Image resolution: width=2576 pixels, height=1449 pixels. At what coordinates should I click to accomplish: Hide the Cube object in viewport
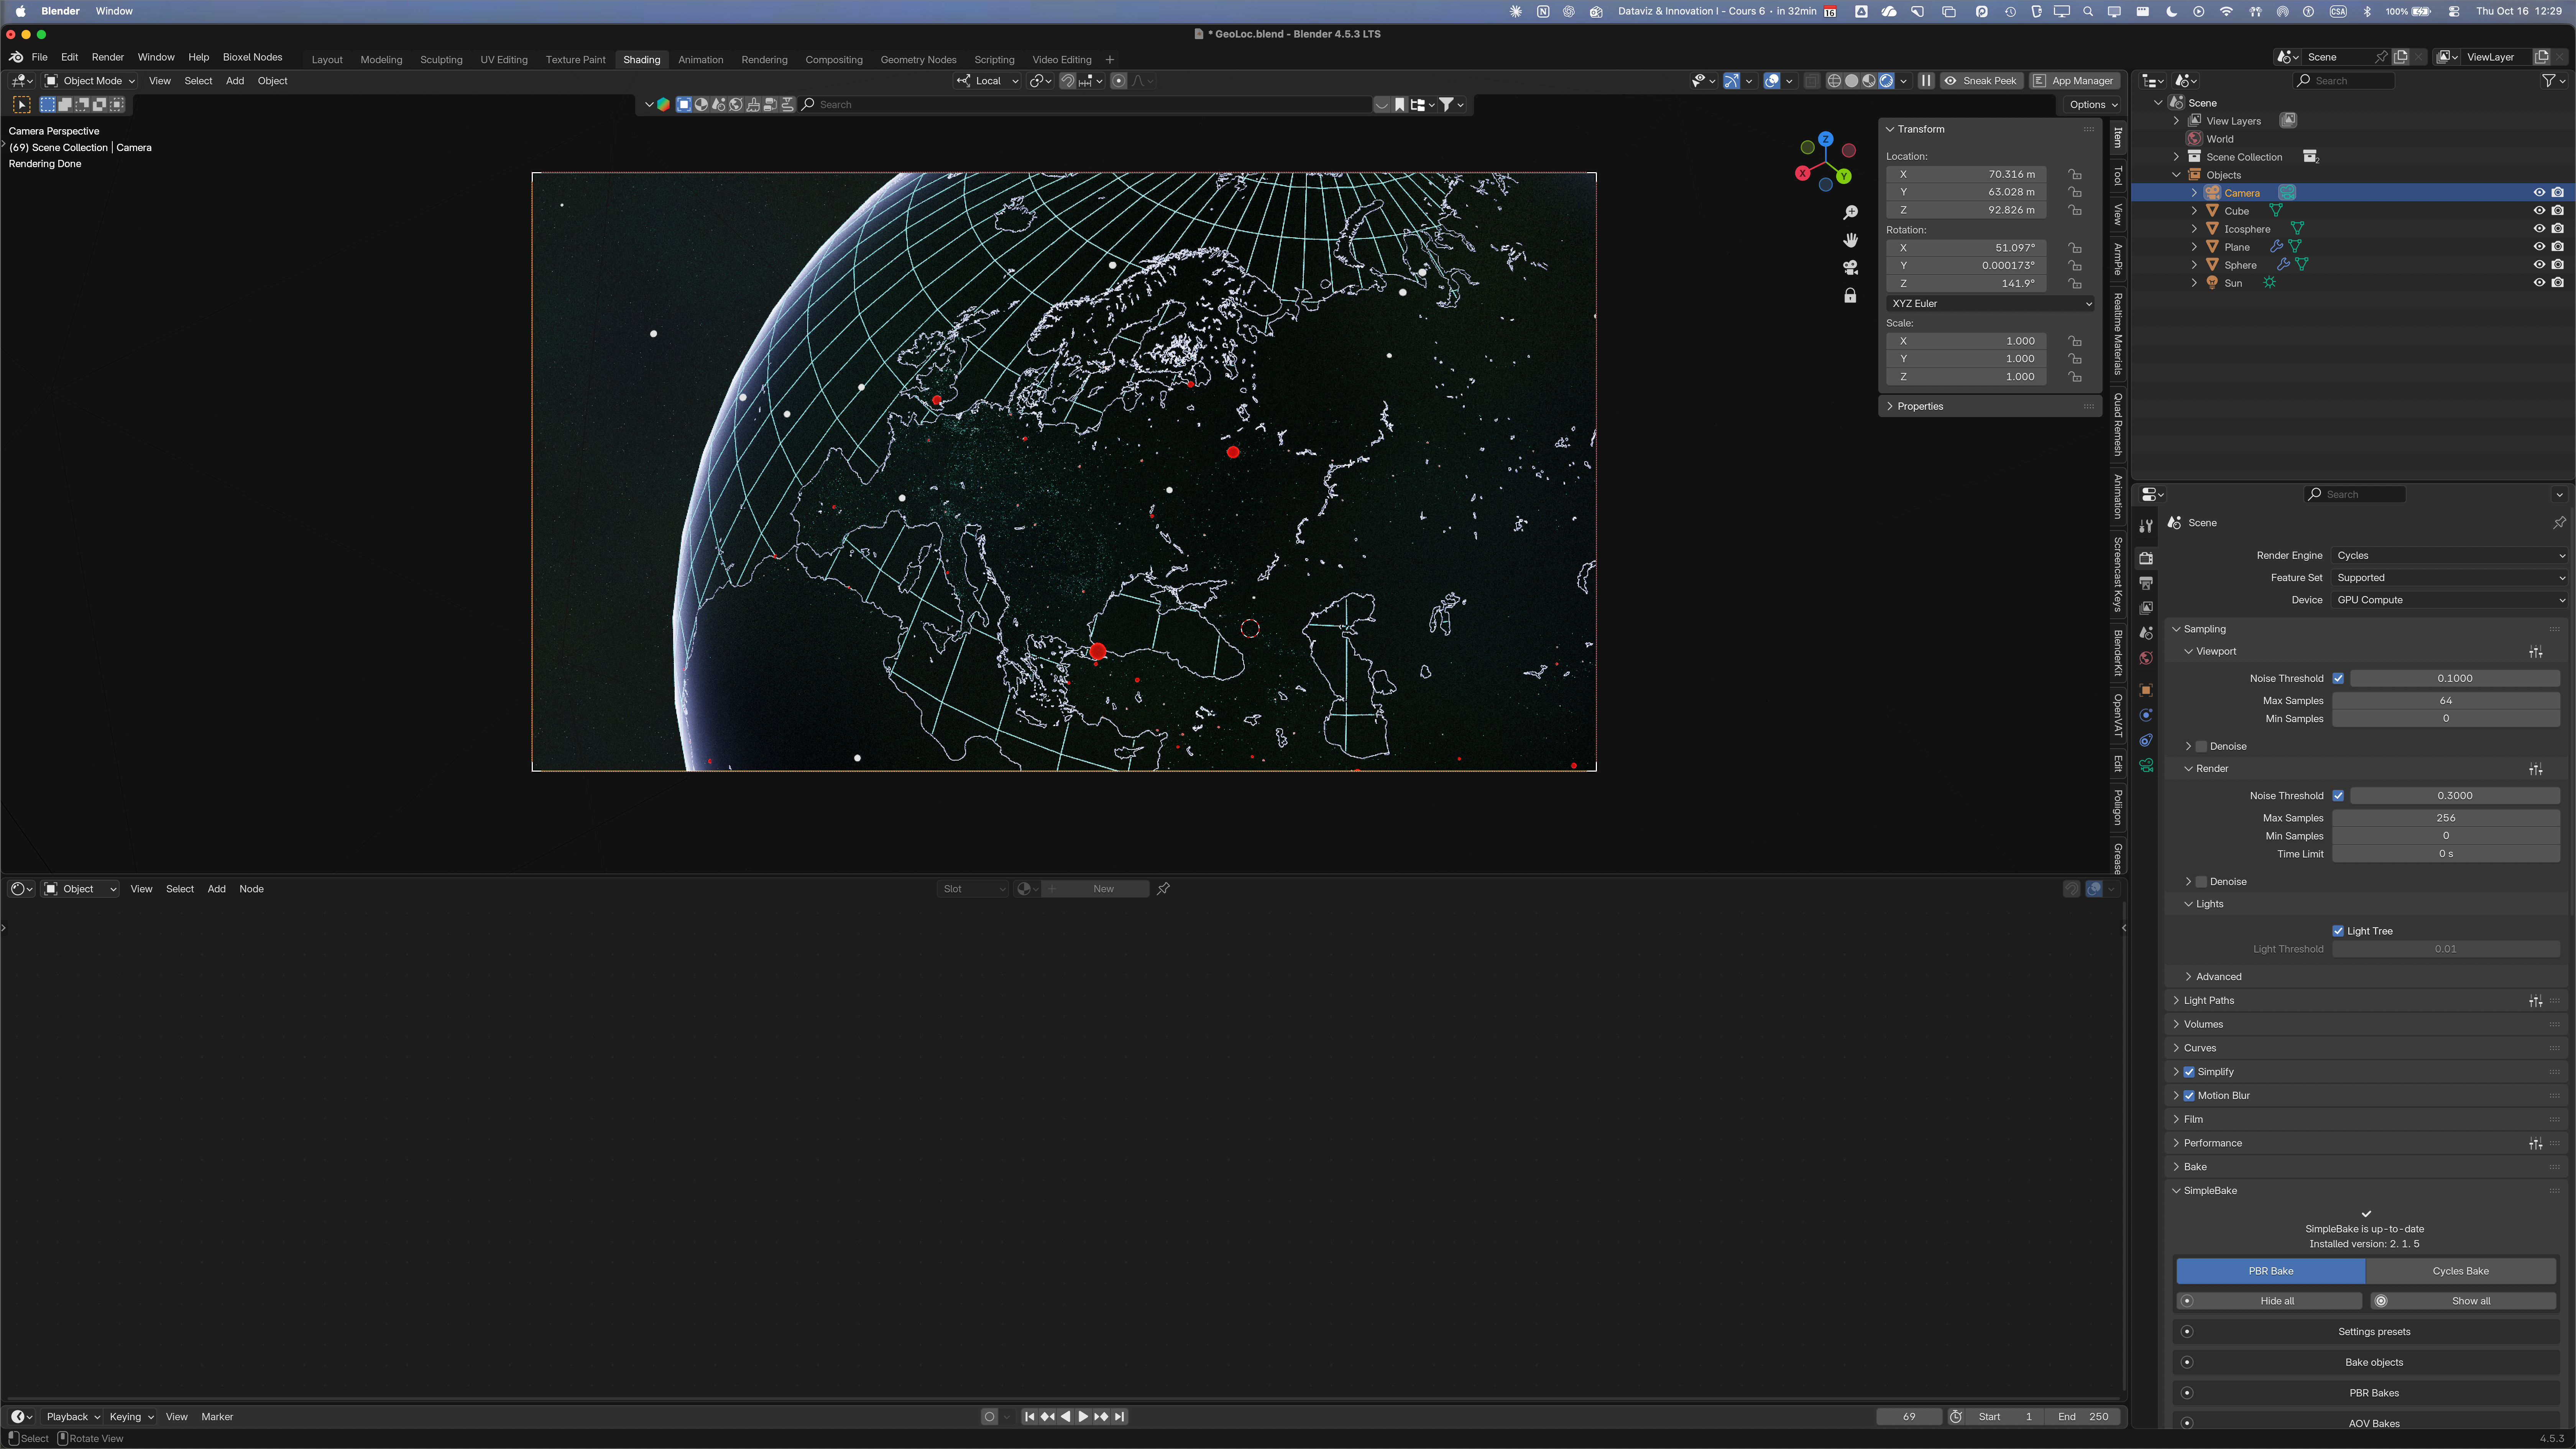point(2539,211)
